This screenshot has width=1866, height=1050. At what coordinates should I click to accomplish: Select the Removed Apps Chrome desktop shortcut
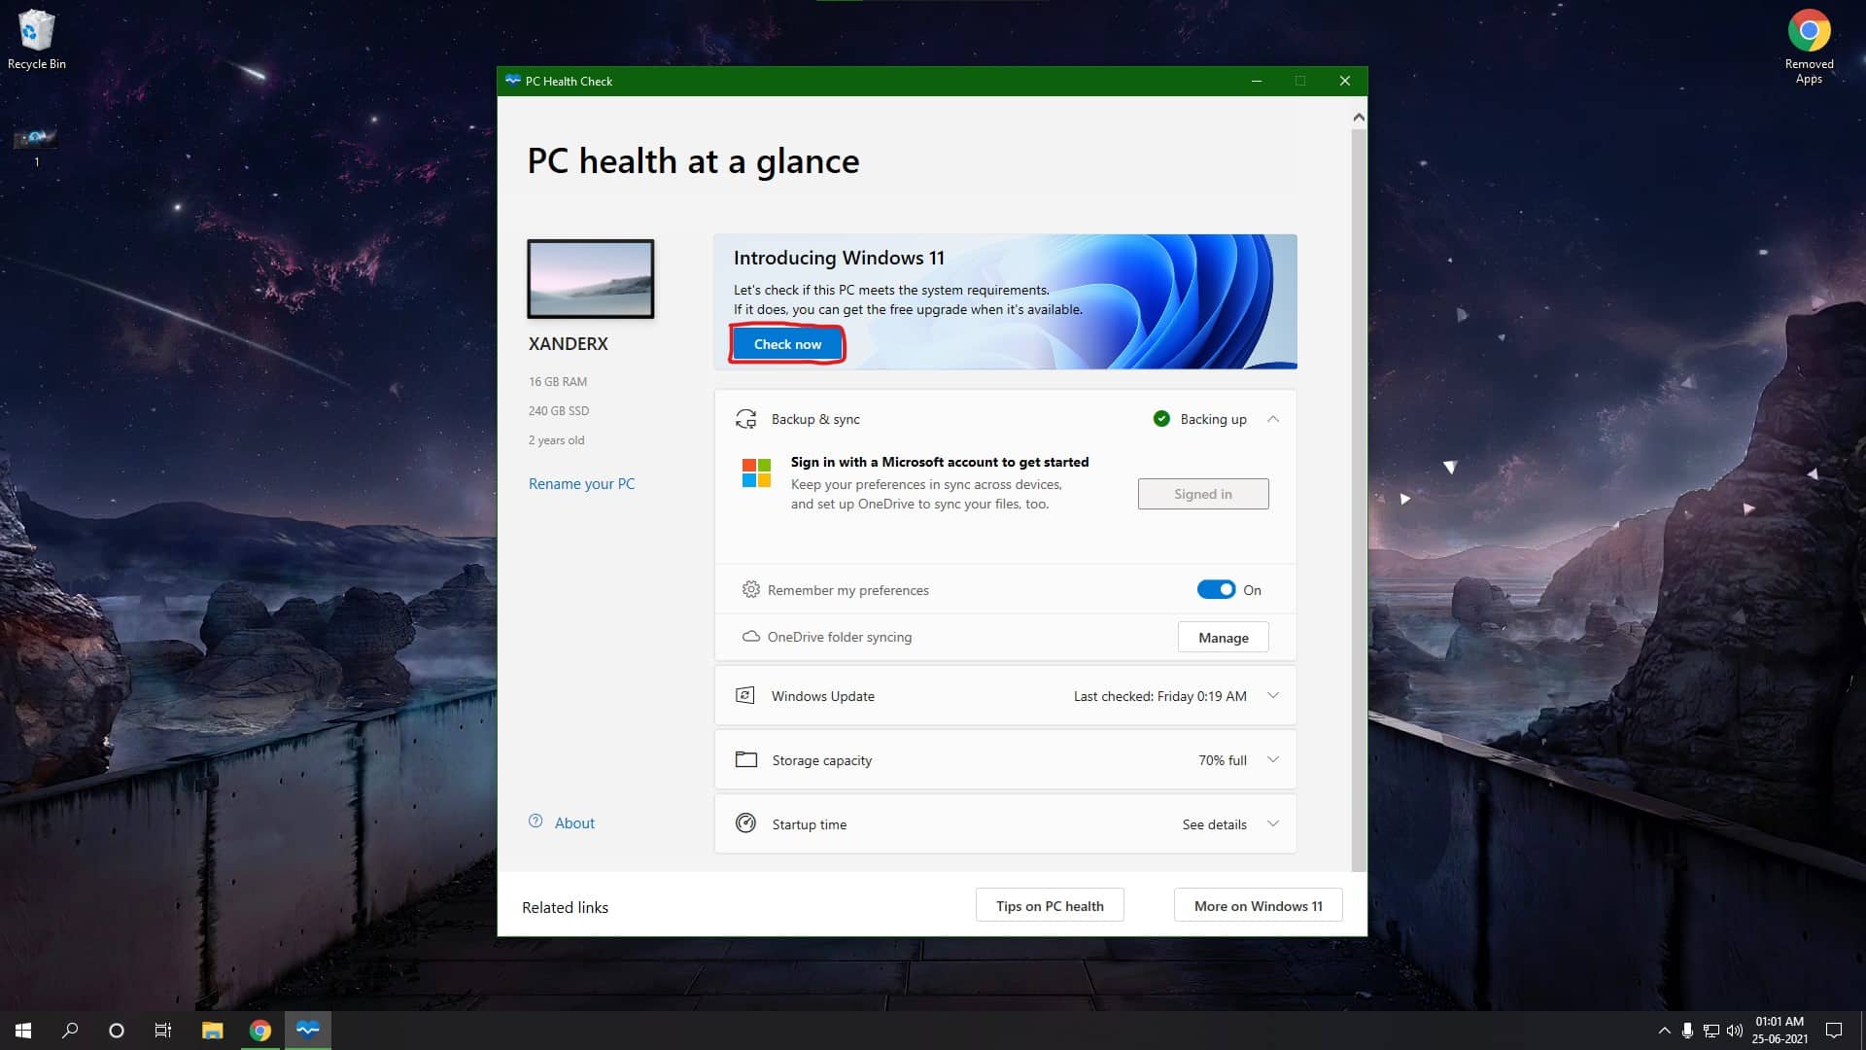[x=1809, y=47]
